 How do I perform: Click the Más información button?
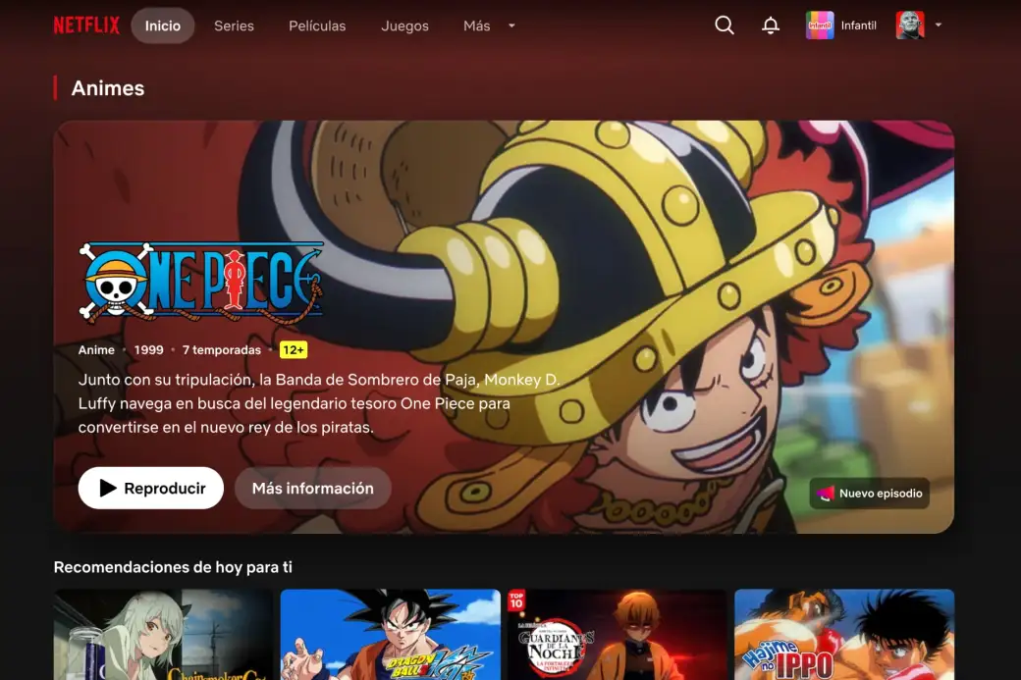312,488
